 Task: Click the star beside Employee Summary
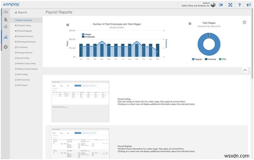pyautogui.click(x=16, y=42)
